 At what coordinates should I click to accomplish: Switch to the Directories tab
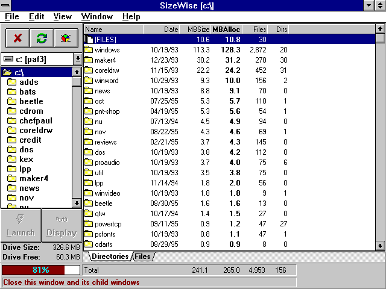coord(110,257)
